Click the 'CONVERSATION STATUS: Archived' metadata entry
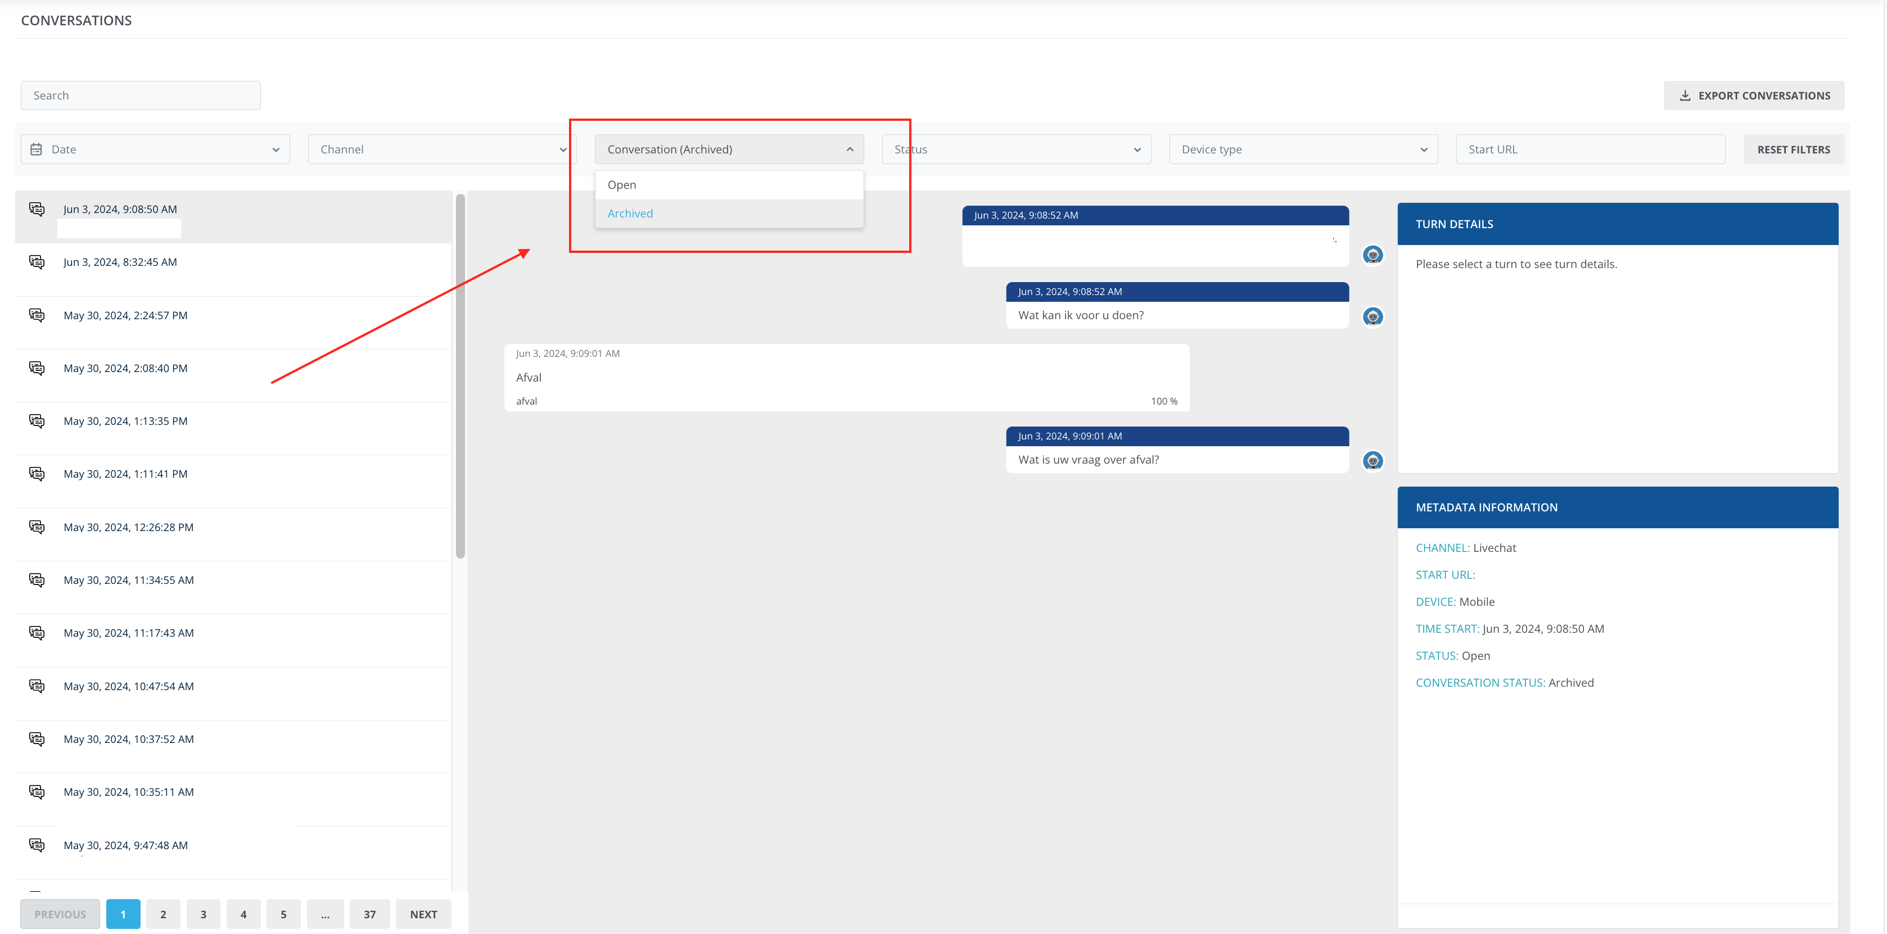The width and height of the screenshot is (1887, 934). tap(1505, 683)
